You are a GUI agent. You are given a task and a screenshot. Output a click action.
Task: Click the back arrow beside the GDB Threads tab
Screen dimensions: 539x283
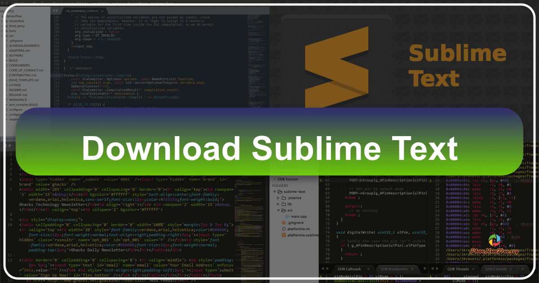tap(433, 268)
